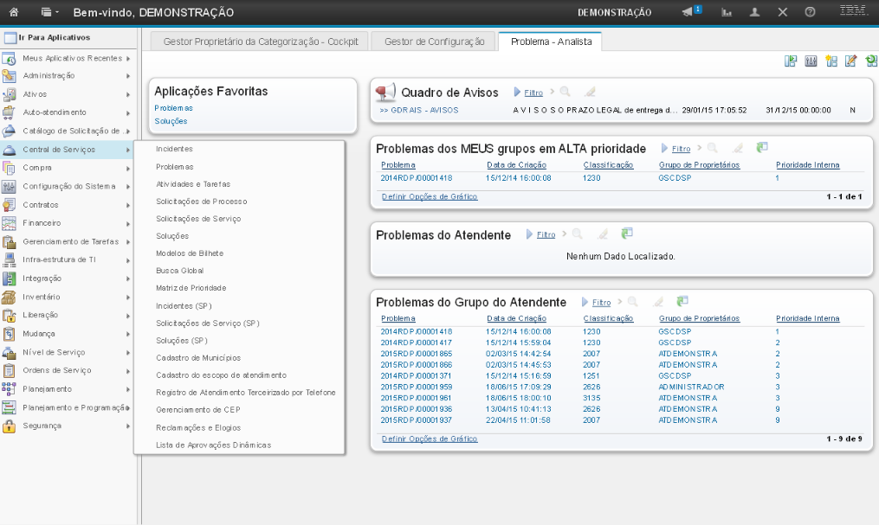Image resolution: width=879 pixels, height=525 pixels.
Task: Open the Soluções favorite application link
Action: click(x=171, y=121)
